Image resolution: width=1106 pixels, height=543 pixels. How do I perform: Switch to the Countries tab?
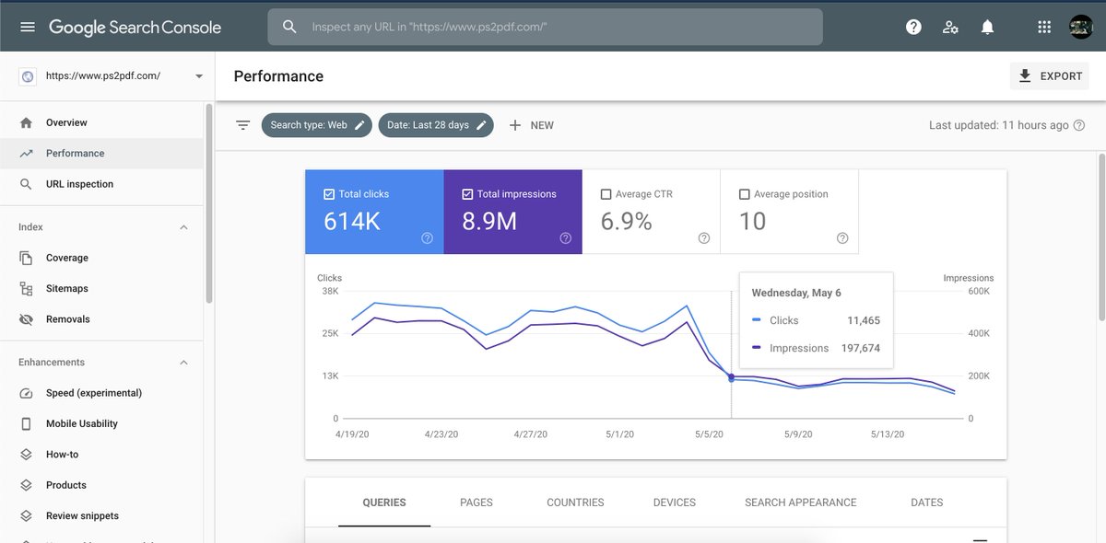tap(575, 503)
